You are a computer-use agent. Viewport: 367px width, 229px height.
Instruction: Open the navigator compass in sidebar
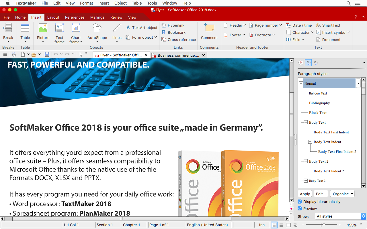(301, 63)
